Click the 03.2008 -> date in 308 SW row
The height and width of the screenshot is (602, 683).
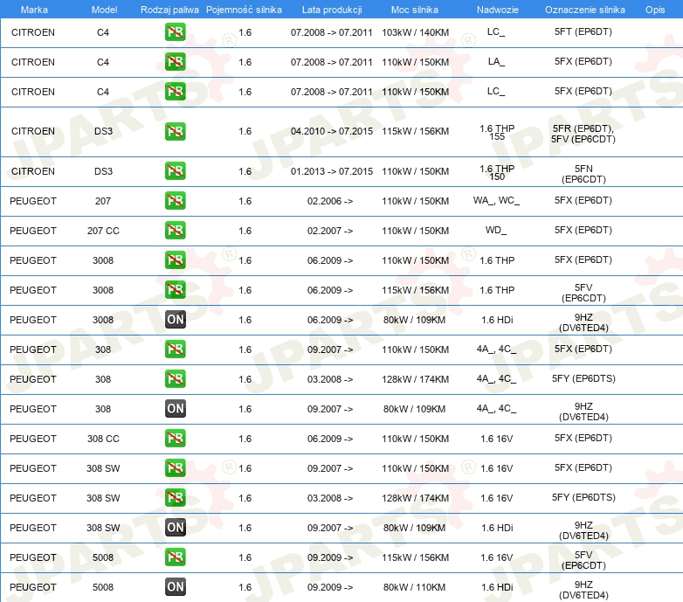[330, 498]
